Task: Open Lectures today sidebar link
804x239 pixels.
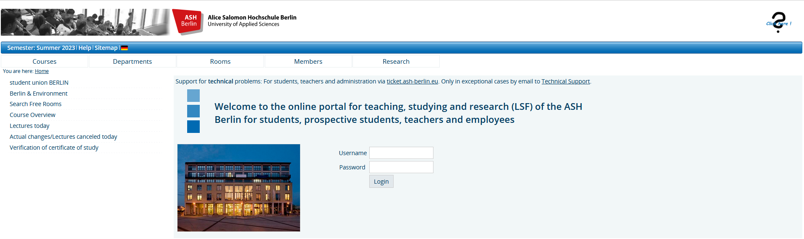Action: click(29, 126)
